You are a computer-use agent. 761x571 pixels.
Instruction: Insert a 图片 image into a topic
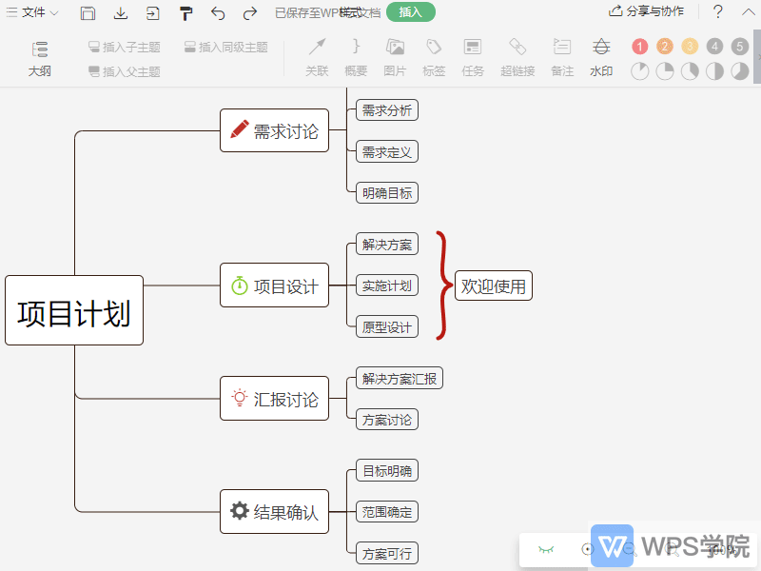[395, 55]
